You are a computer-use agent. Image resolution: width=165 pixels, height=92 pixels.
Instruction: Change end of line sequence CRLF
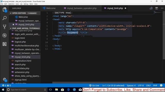(x=148, y=86)
